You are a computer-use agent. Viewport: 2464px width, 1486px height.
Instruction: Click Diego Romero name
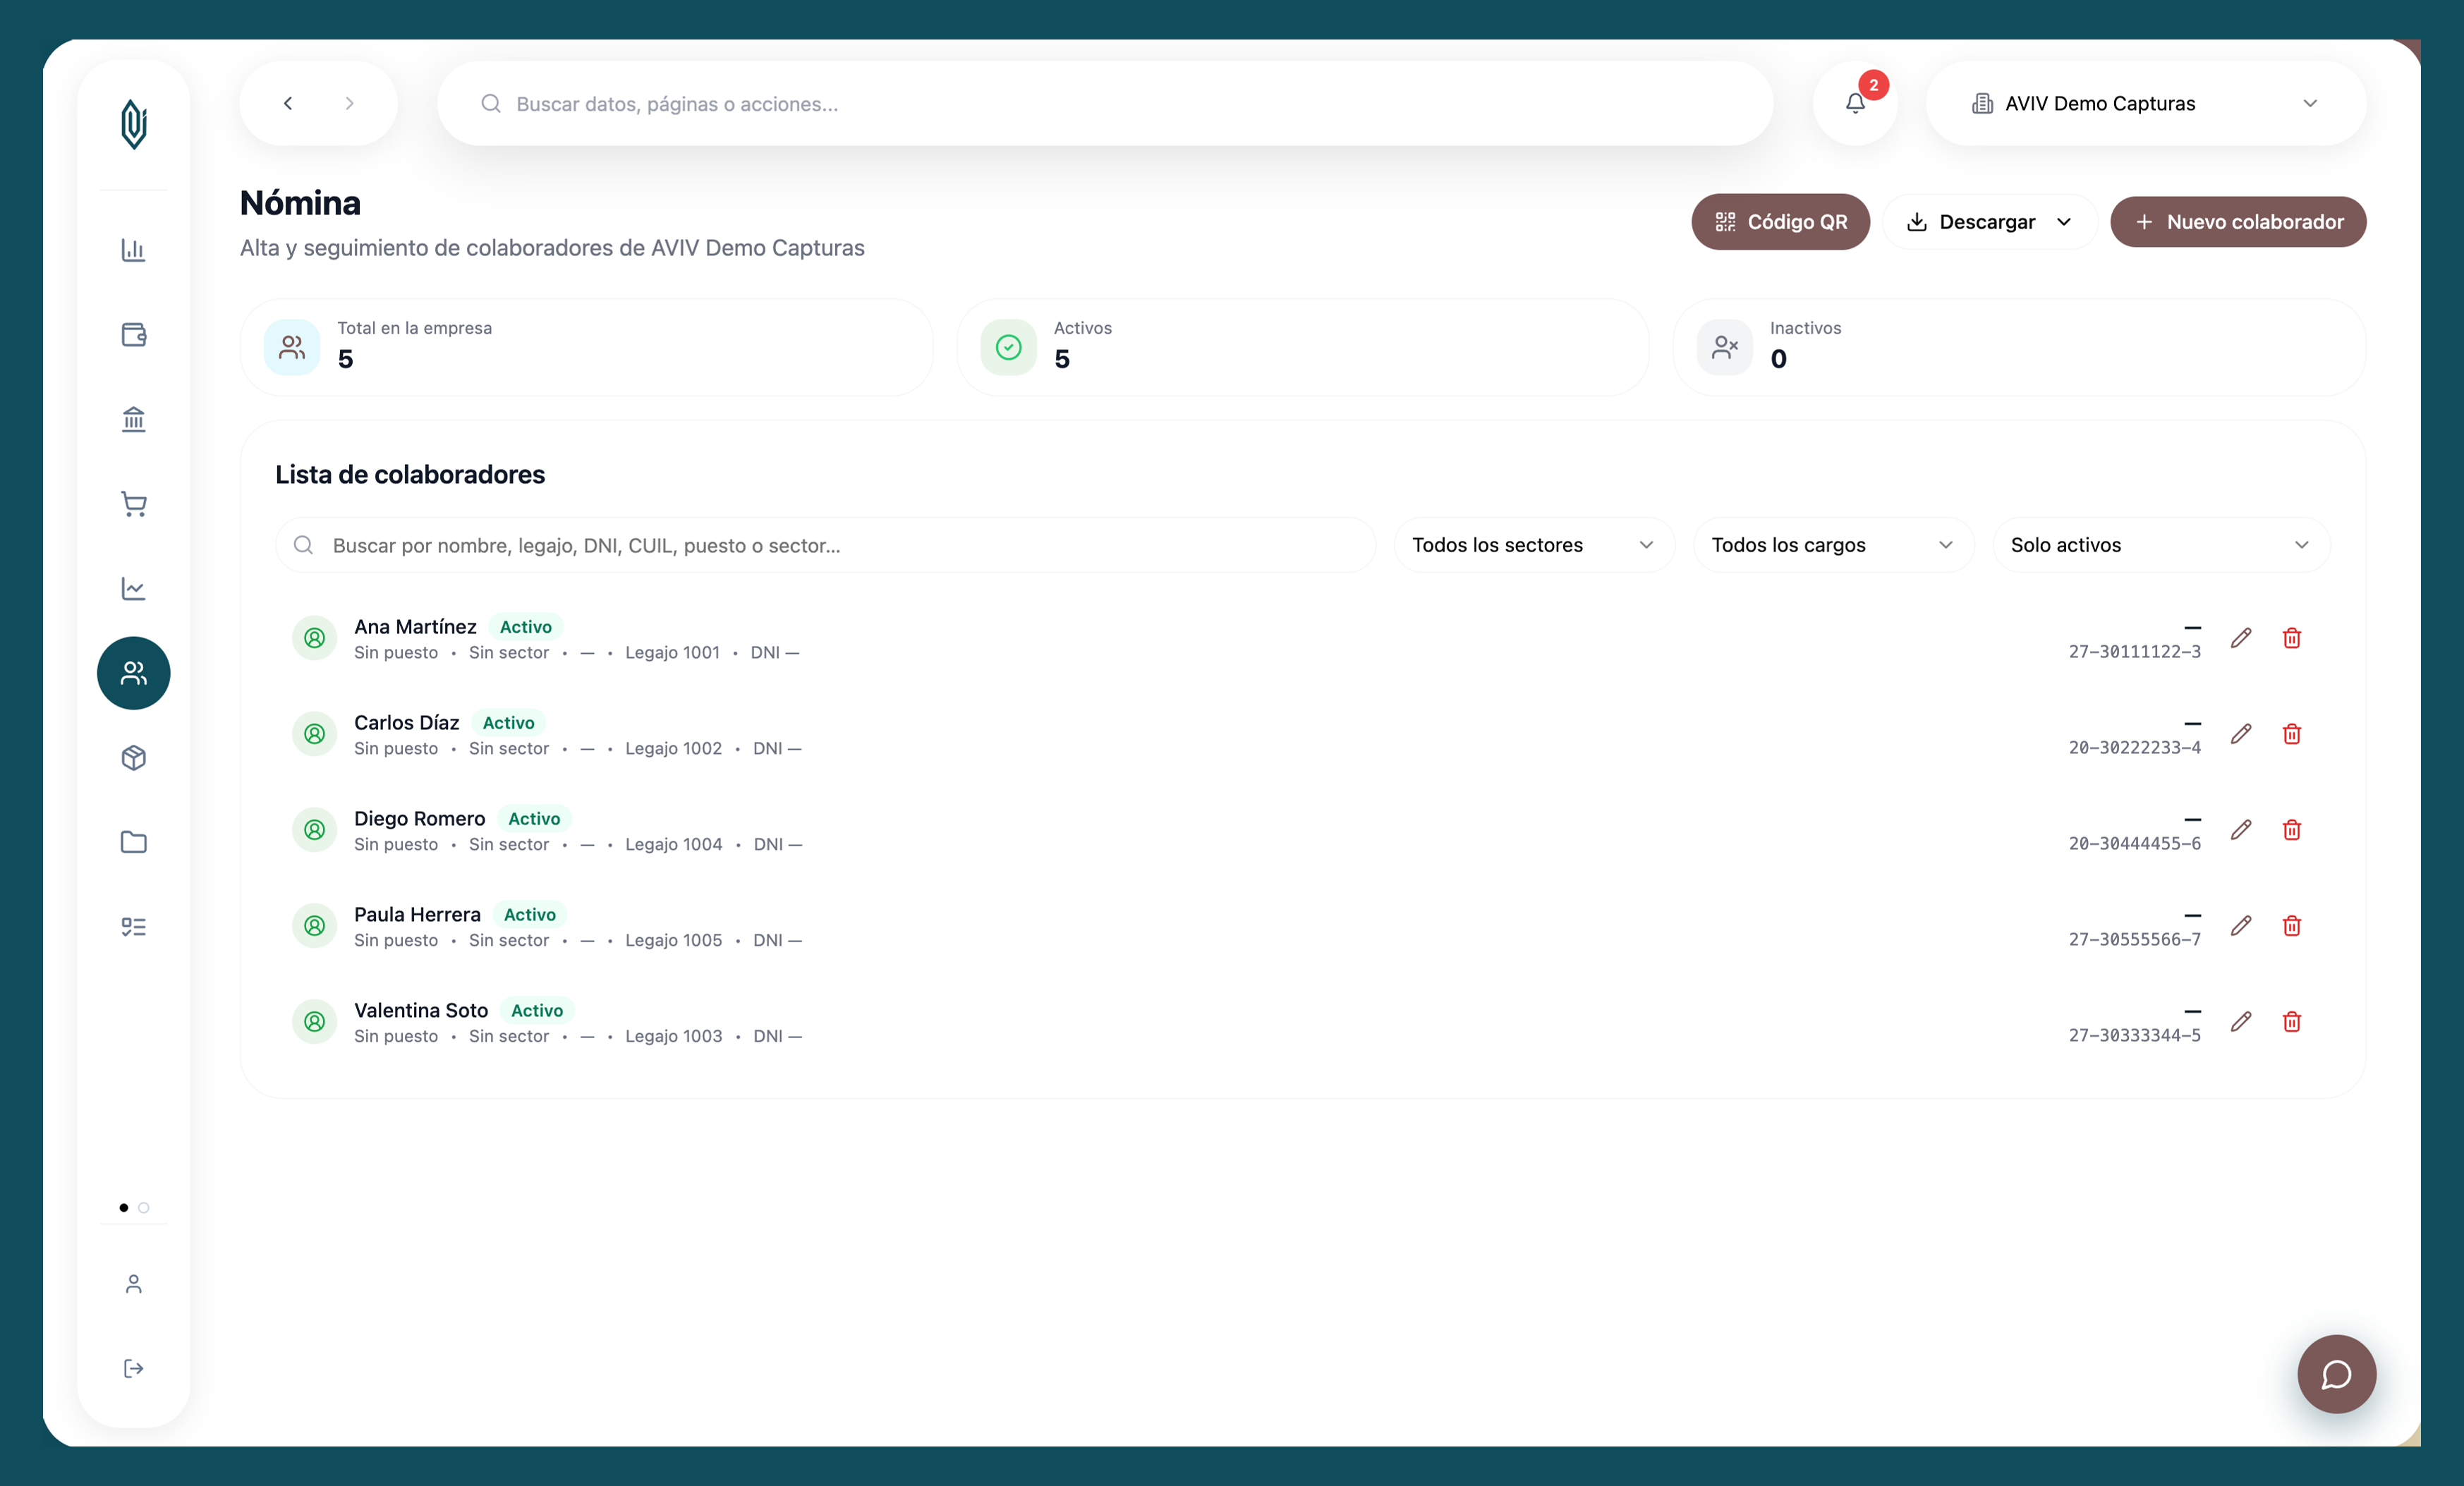click(419, 819)
